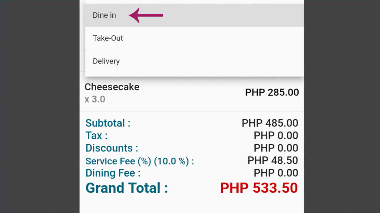Click the Cheesecake price PHP 285.00
Viewport: 380px width, 213px height.
272,92
